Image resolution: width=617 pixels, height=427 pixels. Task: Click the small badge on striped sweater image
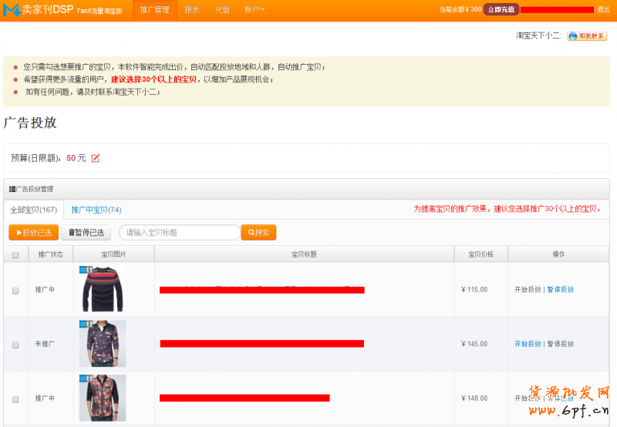pyautogui.click(x=85, y=270)
